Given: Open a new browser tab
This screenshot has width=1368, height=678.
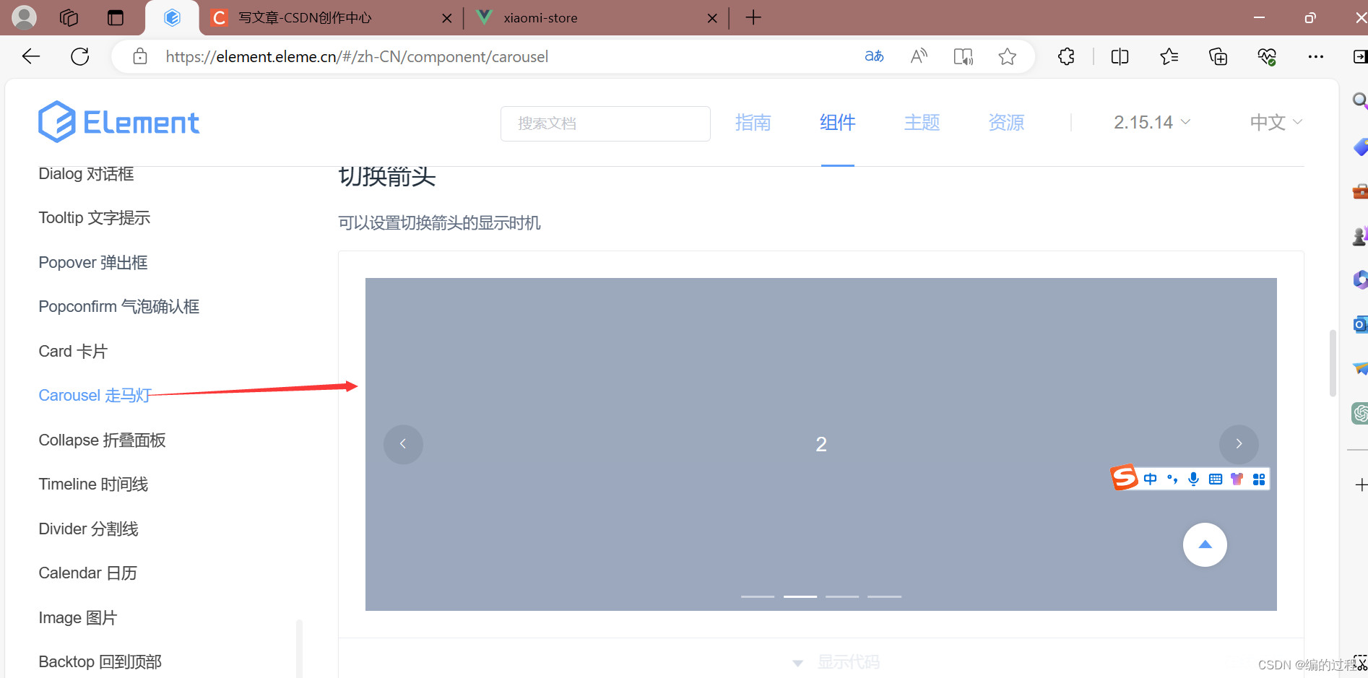Looking at the screenshot, I should 753,17.
